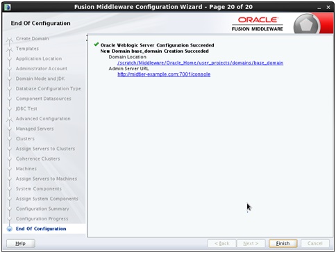Viewport: 336px width, 253px height.
Task: Go to Configuration Summary step
Action: pyautogui.click(x=42, y=209)
